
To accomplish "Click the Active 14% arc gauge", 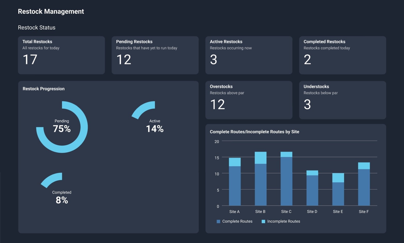I will (143, 109).
